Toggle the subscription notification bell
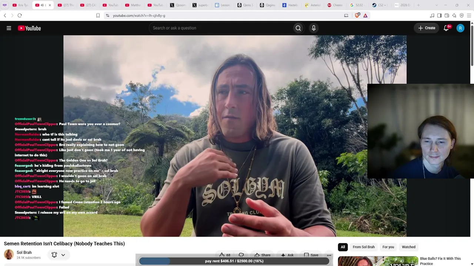The image size is (474, 266). (54, 255)
